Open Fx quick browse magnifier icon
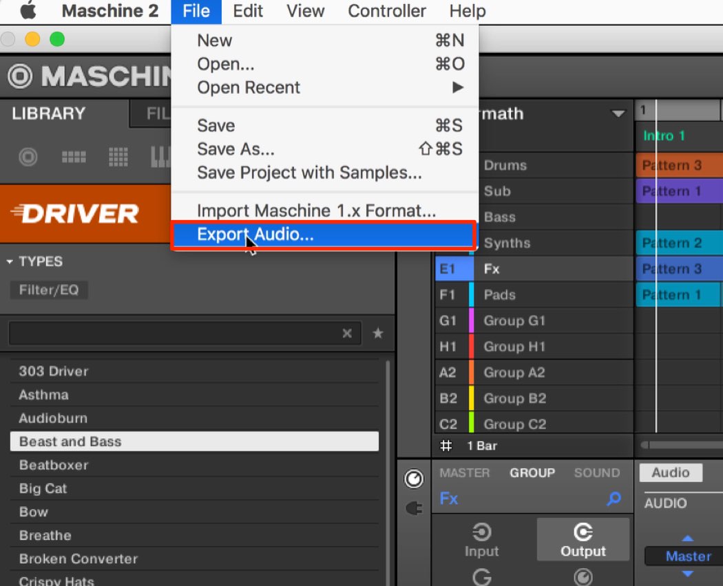Image resolution: width=723 pixels, height=586 pixels. tap(614, 499)
